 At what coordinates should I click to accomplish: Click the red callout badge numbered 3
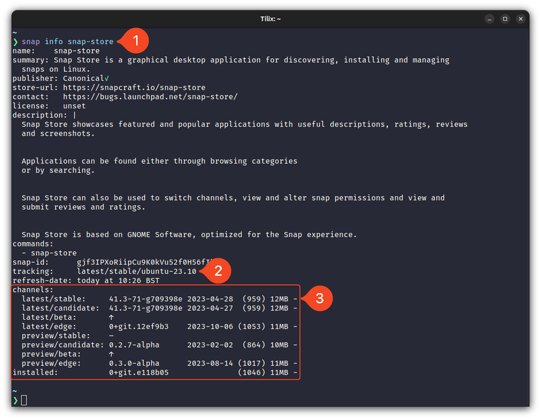pyautogui.click(x=320, y=298)
